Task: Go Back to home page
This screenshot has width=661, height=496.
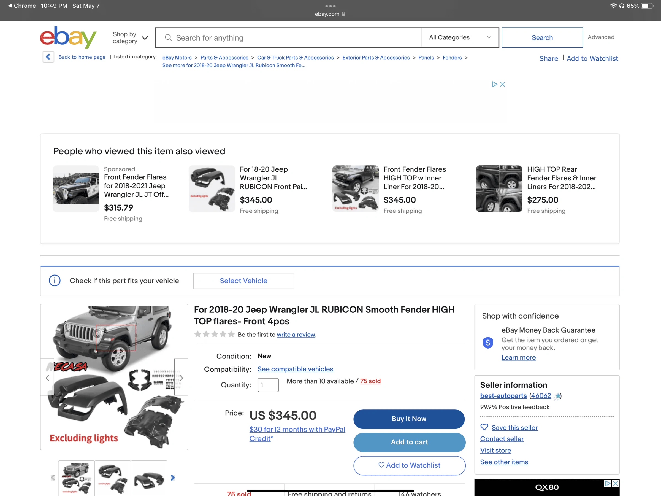Action: (82, 57)
